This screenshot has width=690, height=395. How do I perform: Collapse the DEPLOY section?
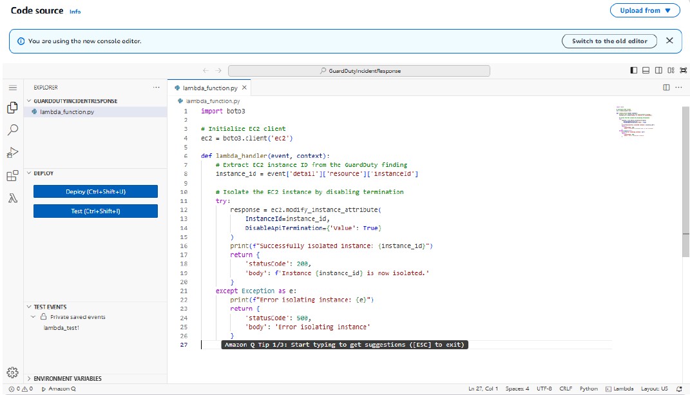[x=30, y=173]
